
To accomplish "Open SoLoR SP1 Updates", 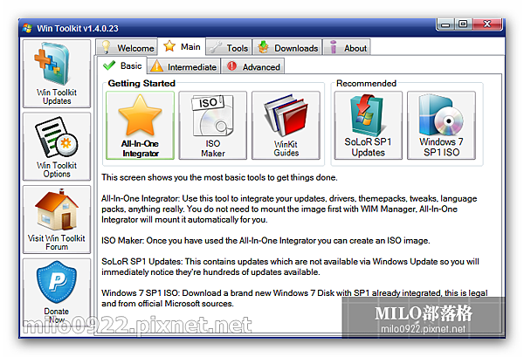I will (x=369, y=125).
